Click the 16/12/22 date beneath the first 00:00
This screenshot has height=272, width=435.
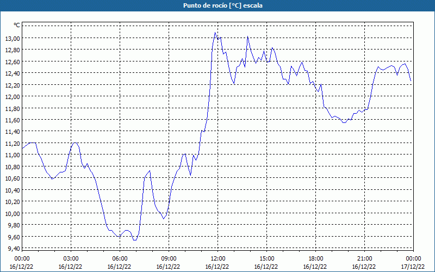[x=21, y=267]
